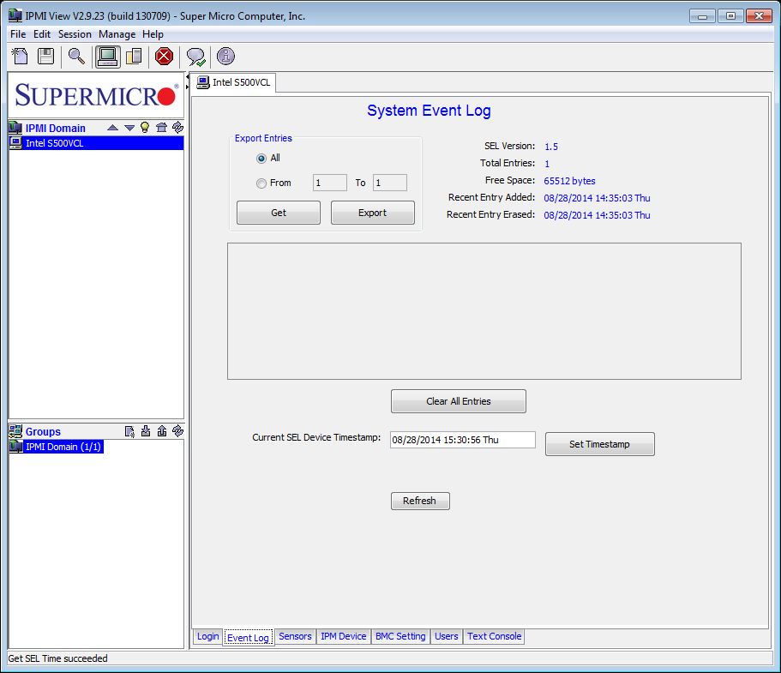Click refresh arrows in IPMI Domain header
Screen dimensions: 781x673
(177, 128)
